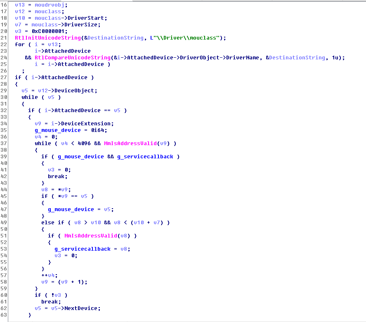Select the DeviceObject member on line 29
This screenshot has width=366, height=322.
coord(74,91)
